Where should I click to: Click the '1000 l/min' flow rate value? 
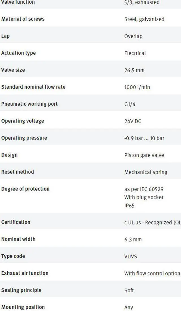point(137,87)
